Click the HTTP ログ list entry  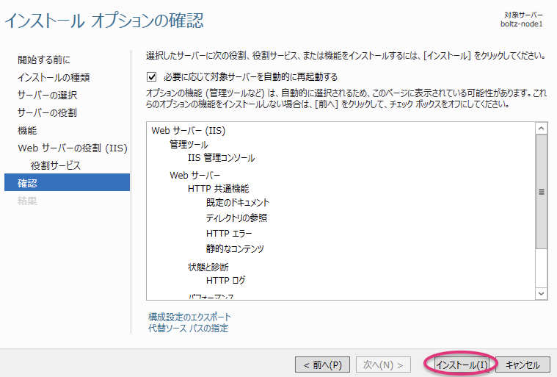225,280
